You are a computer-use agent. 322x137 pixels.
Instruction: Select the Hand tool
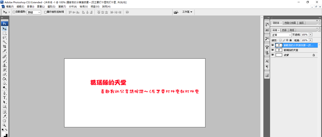click(4, 121)
